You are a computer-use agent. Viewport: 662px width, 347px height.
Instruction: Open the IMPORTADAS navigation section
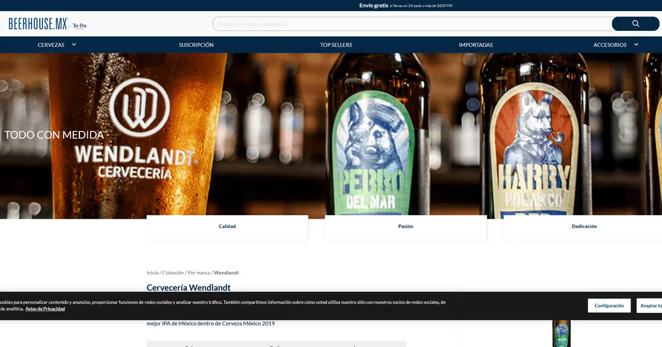coord(475,45)
